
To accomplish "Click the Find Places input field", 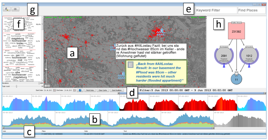I will [252, 10].
